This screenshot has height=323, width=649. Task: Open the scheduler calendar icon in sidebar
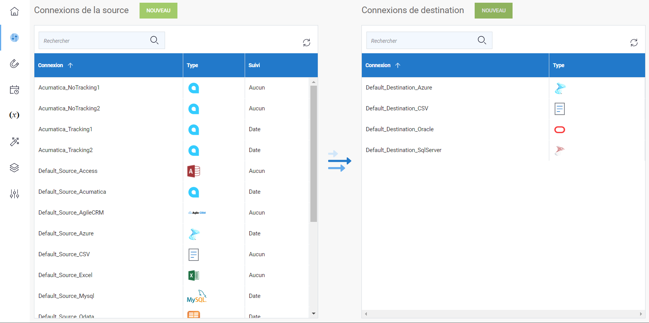(14, 90)
